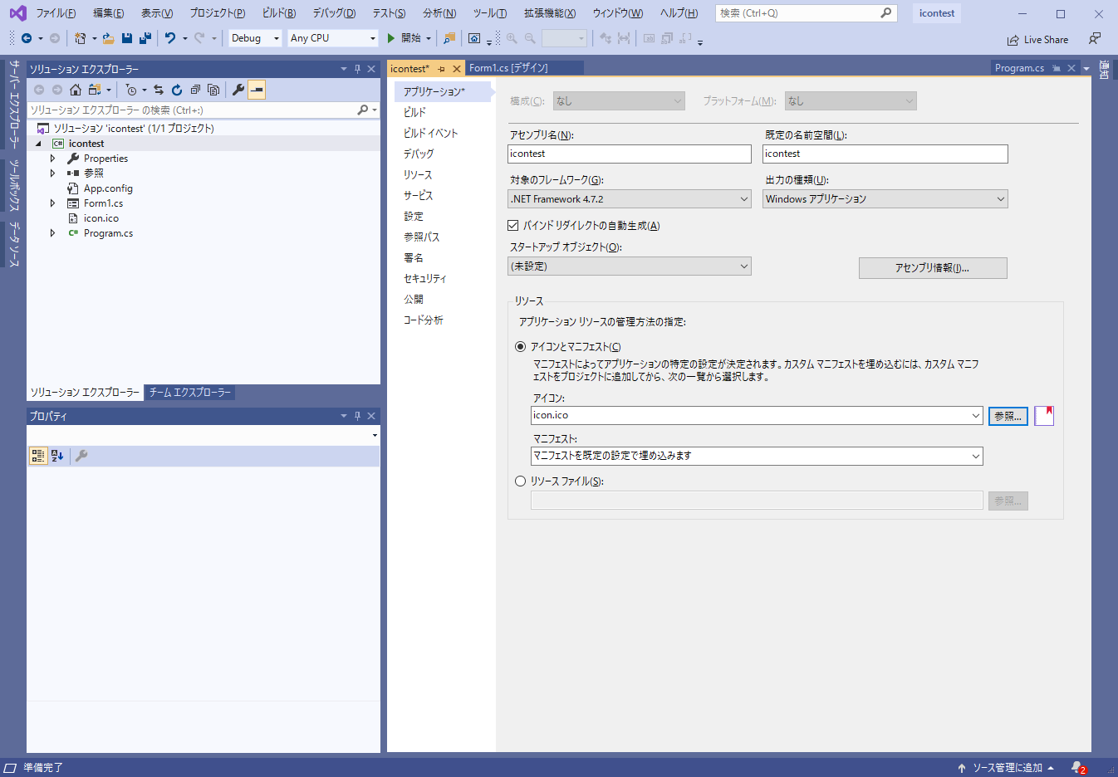Viewport: 1118px width, 777px height.
Task: Expand the Form1.cs tree node
Action: [53, 203]
